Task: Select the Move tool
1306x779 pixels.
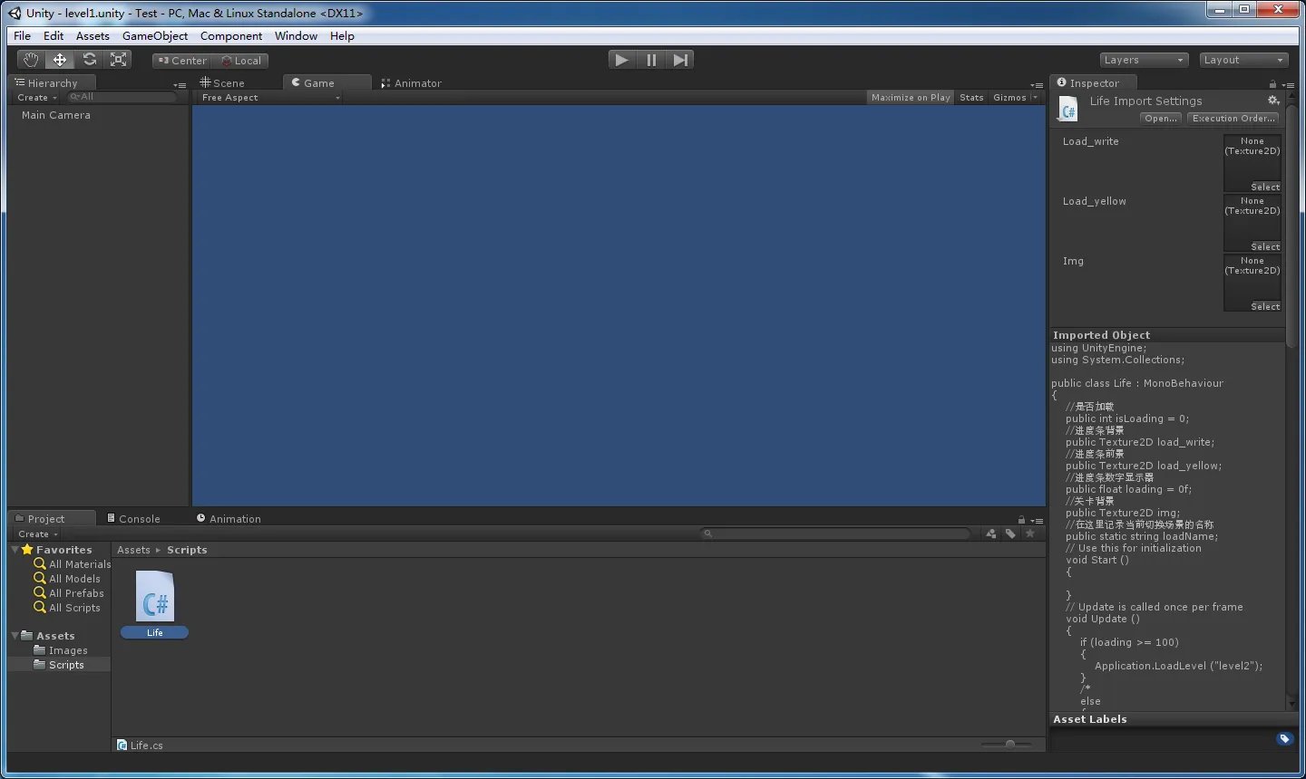Action: (x=60, y=60)
